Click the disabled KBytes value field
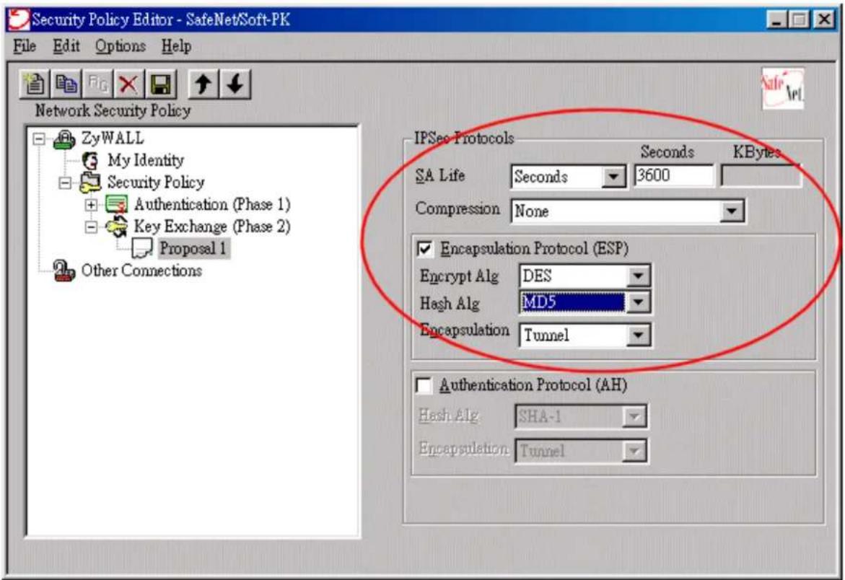845x580 pixels. 761,176
